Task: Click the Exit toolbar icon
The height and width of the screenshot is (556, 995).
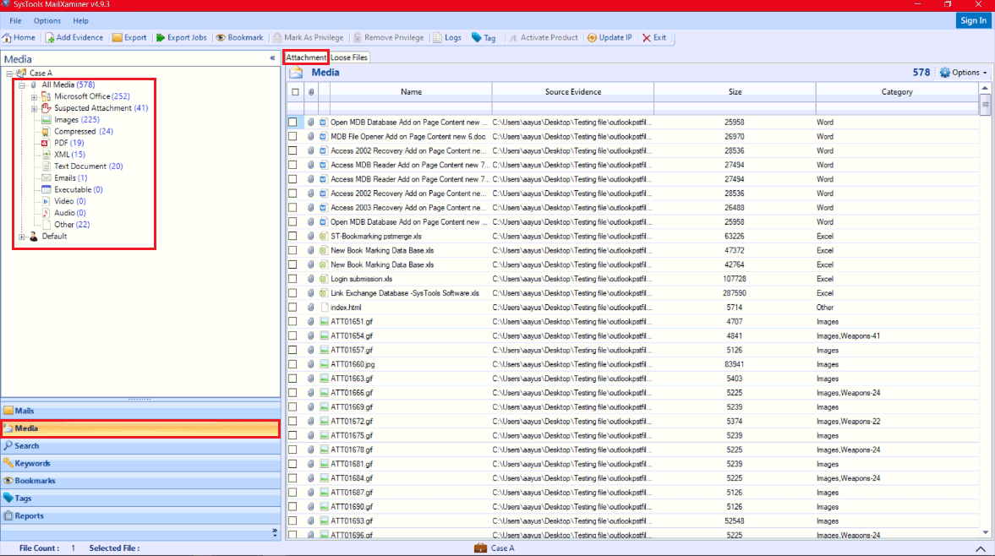Action: click(647, 38)
